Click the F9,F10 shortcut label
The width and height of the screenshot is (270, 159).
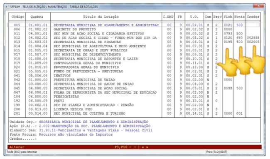[121, 147]
